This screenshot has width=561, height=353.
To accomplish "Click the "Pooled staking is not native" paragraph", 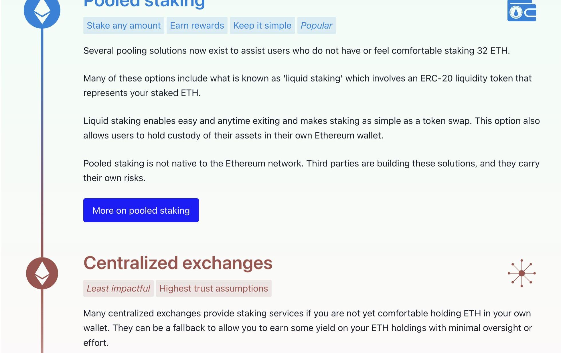I will click(x=311, y=170).
